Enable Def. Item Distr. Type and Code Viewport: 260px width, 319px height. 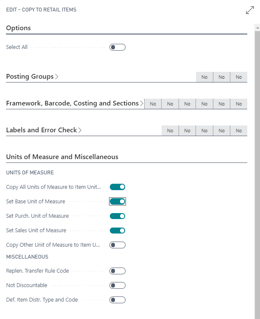tap(117, 300)
